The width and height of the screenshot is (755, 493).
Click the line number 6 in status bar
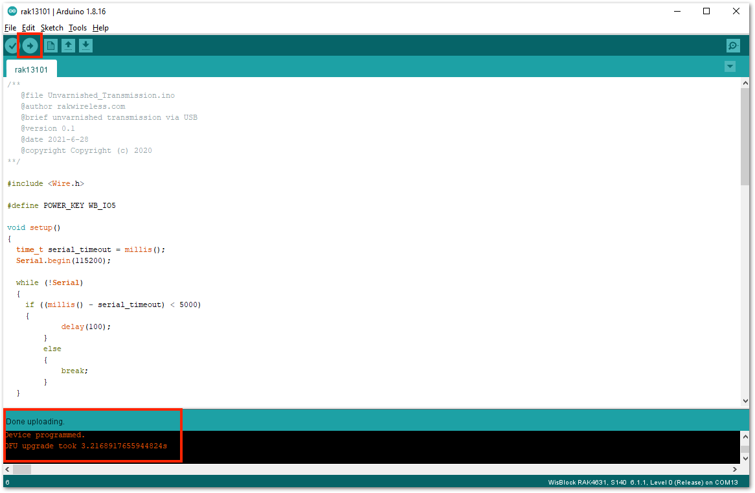coord(7,483)
